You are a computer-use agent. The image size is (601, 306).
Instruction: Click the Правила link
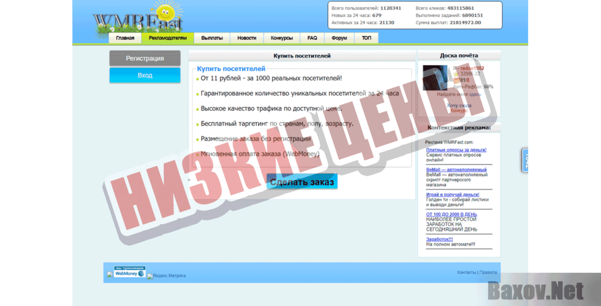(489, 272)
